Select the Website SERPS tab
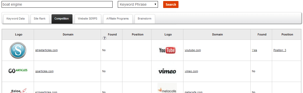Screen dimensions: 303x93 point(88,19)
